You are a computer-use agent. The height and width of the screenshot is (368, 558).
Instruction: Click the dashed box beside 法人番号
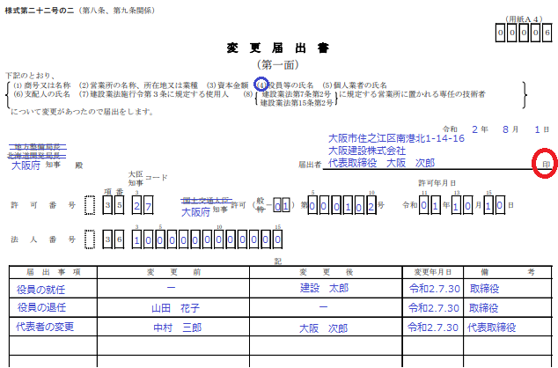(x=90, y=239)
